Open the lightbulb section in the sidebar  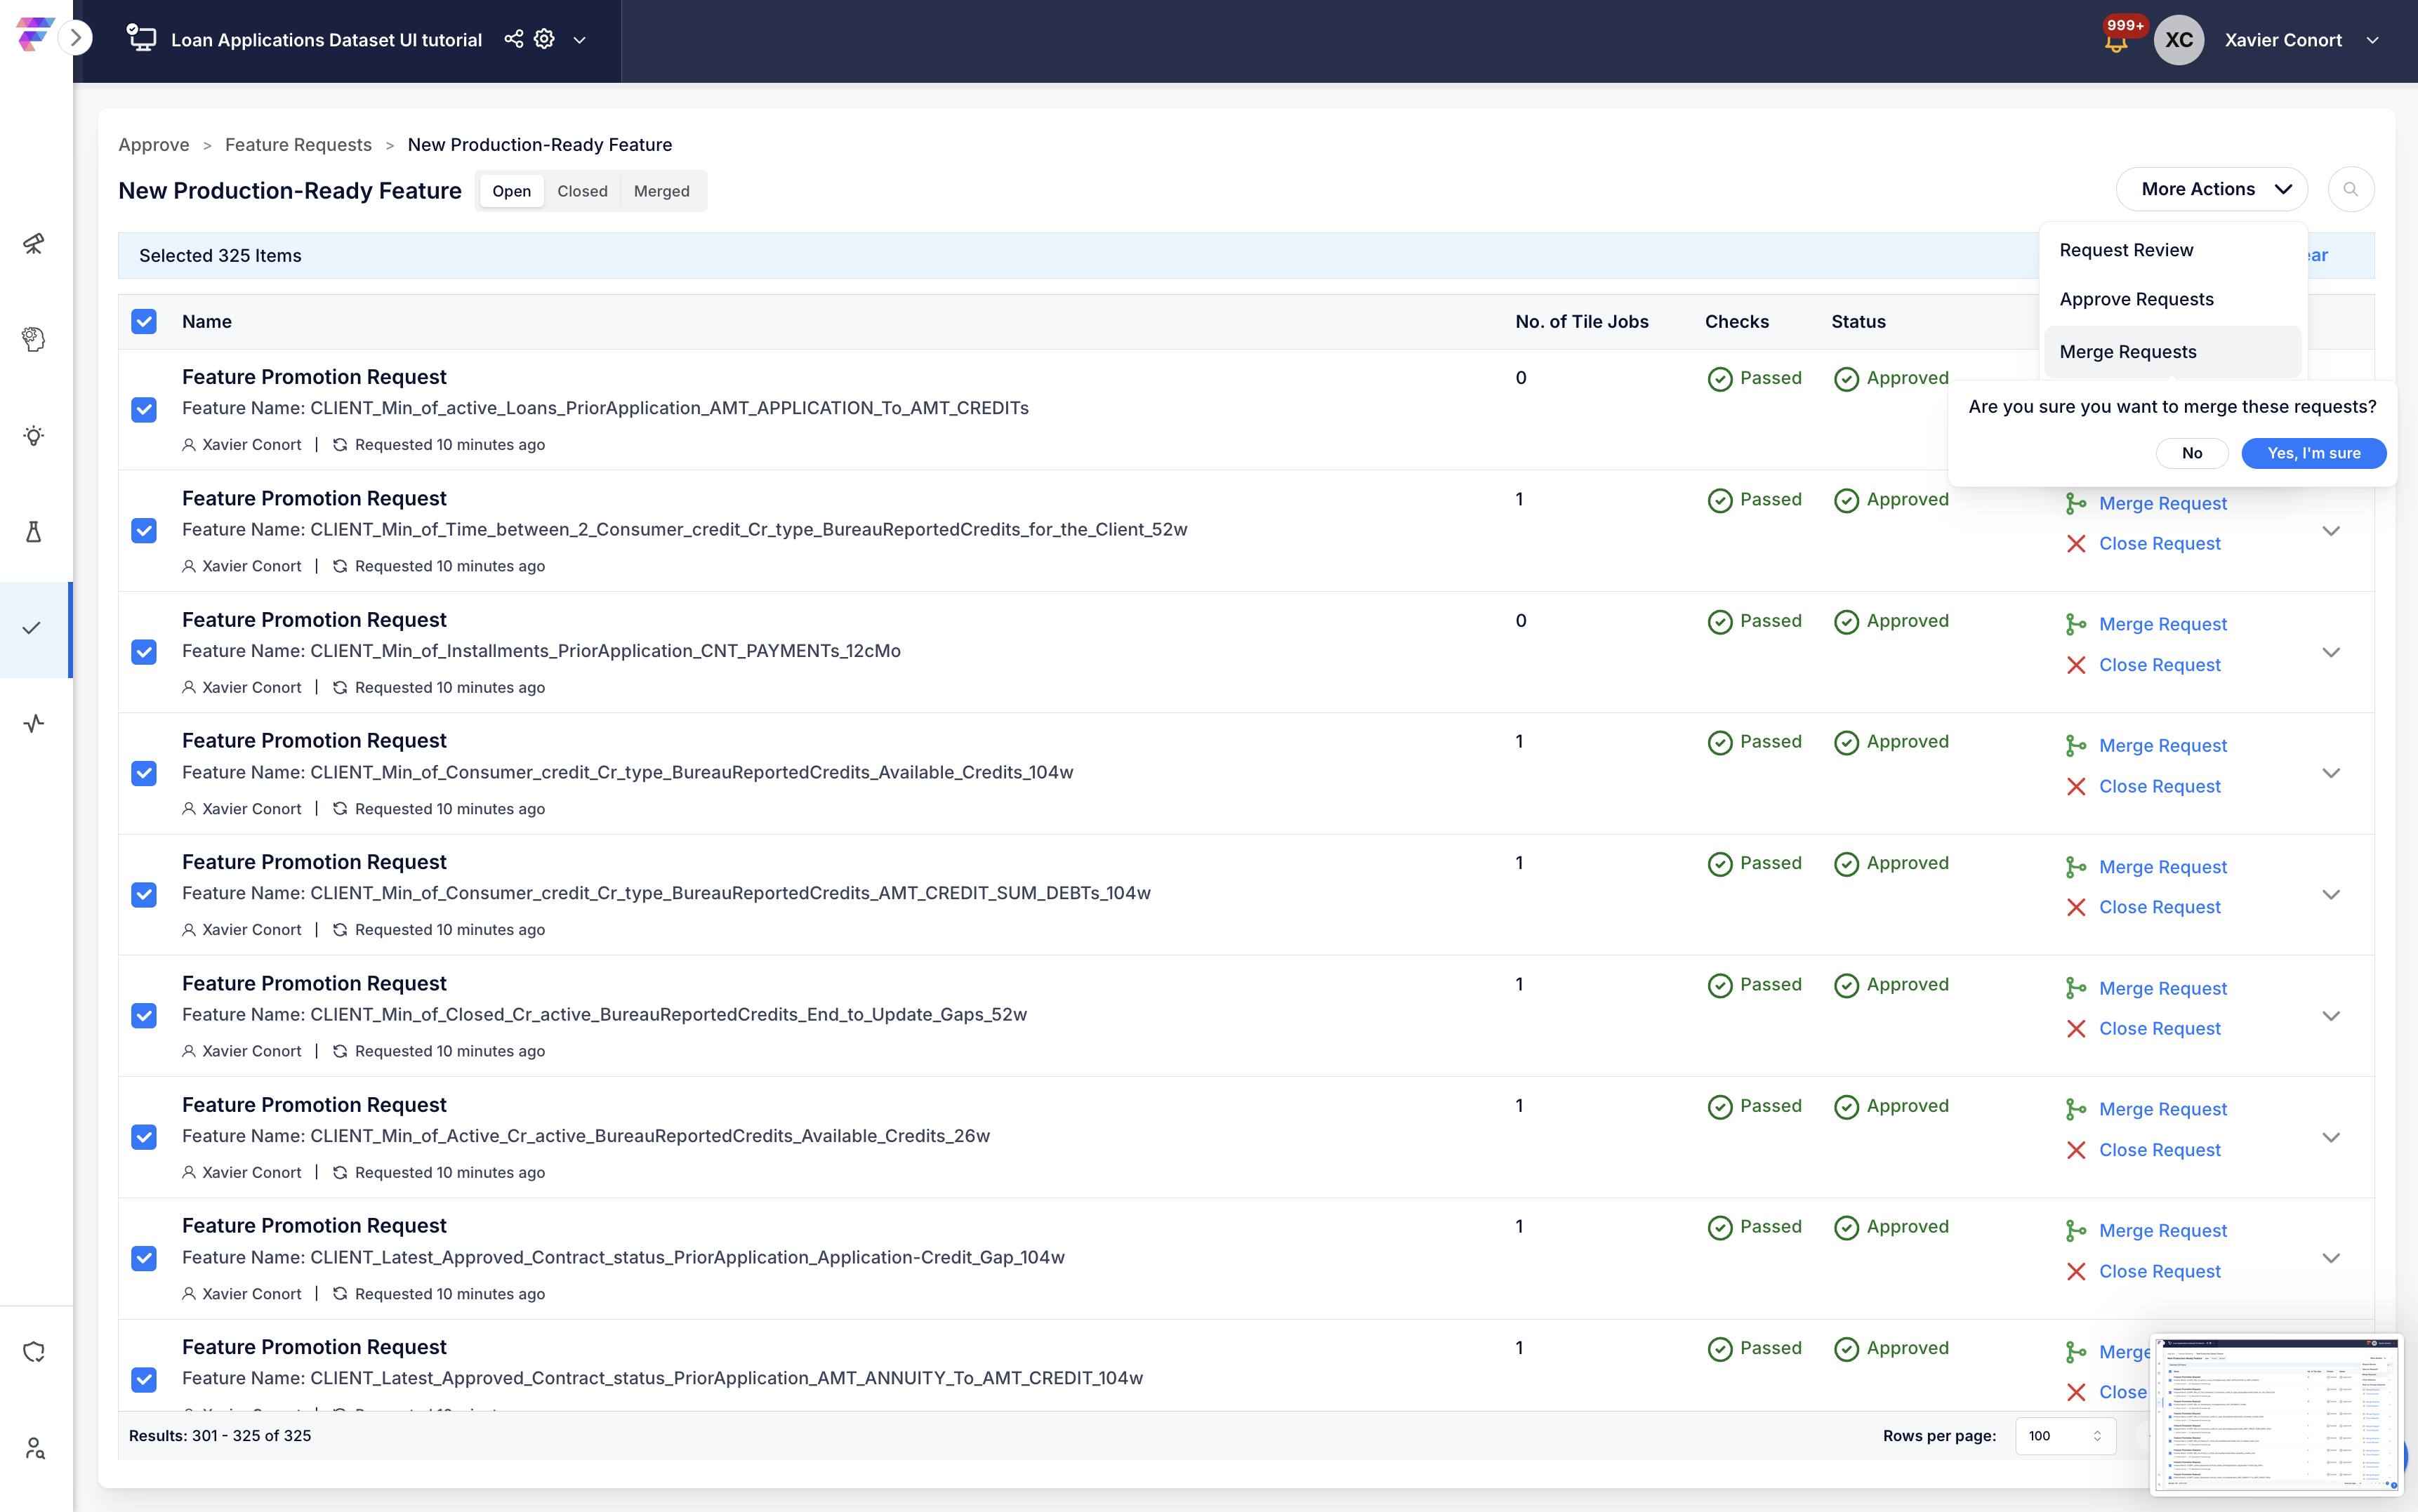coord(34,436)
